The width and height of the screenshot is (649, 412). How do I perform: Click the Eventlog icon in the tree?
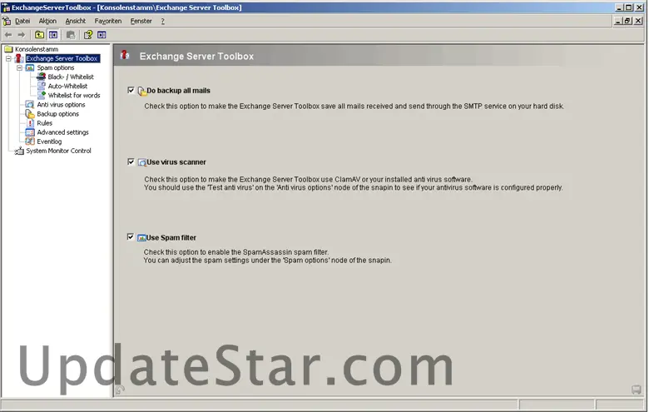pyautogui.click(x=30, y=141)
